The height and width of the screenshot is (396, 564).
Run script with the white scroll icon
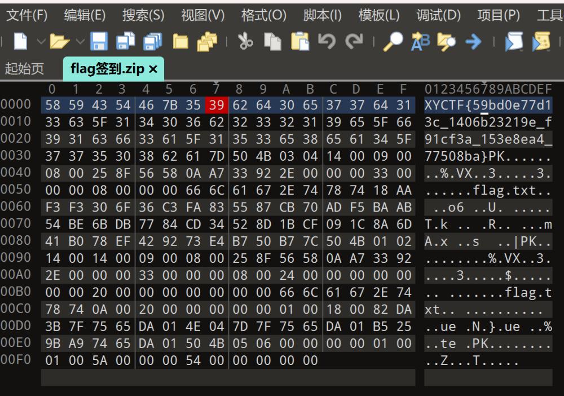514,41
